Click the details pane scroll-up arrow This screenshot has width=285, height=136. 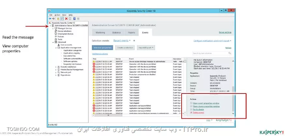tap(233, 61)
